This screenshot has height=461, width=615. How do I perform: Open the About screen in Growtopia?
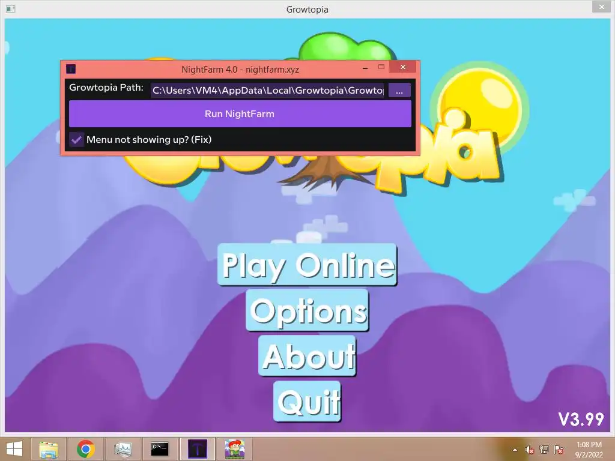point(307,355)
